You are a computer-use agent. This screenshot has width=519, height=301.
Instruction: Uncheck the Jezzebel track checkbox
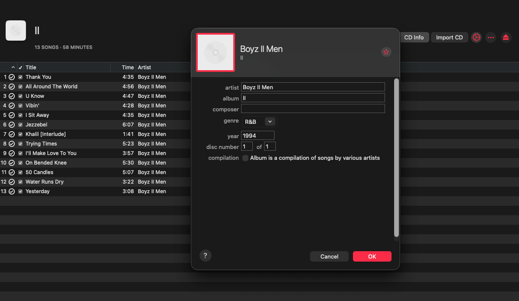pos(20,125)
